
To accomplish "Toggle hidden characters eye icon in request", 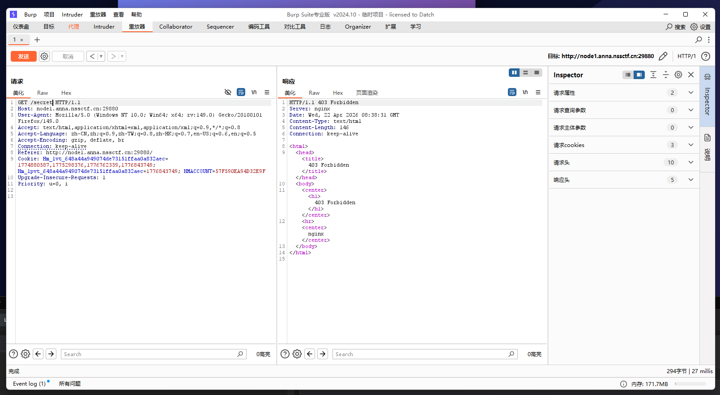I will (228, 92).
